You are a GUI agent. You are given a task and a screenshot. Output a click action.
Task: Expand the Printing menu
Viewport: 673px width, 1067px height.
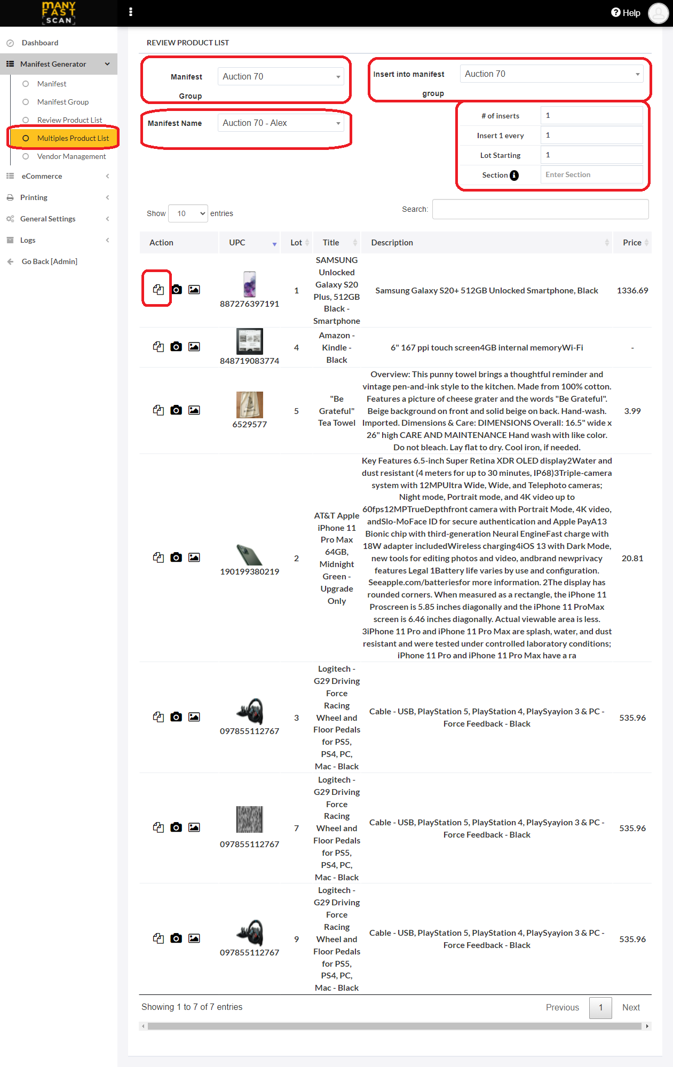(59, 197)
